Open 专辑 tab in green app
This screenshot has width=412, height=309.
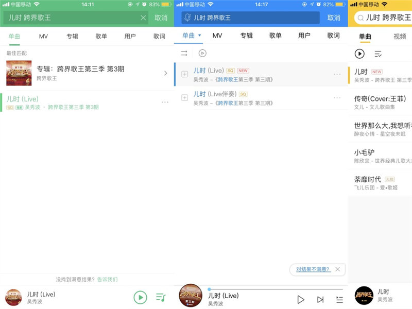tap(72, 36)
